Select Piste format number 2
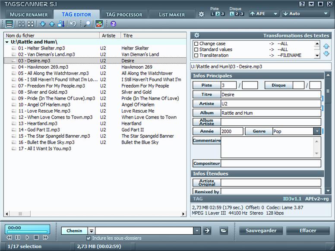The height and width of the screenshot is (251, 335). pos(218,14)
